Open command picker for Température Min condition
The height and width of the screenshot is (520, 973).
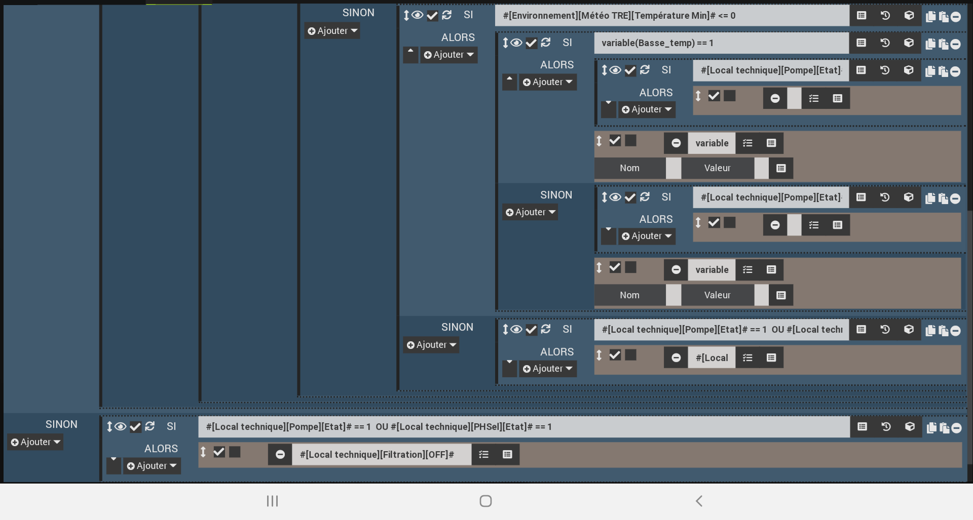tap(862, 16)
